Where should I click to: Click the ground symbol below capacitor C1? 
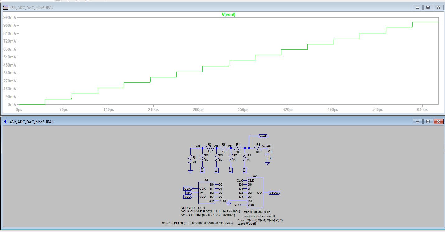[267, 163]
